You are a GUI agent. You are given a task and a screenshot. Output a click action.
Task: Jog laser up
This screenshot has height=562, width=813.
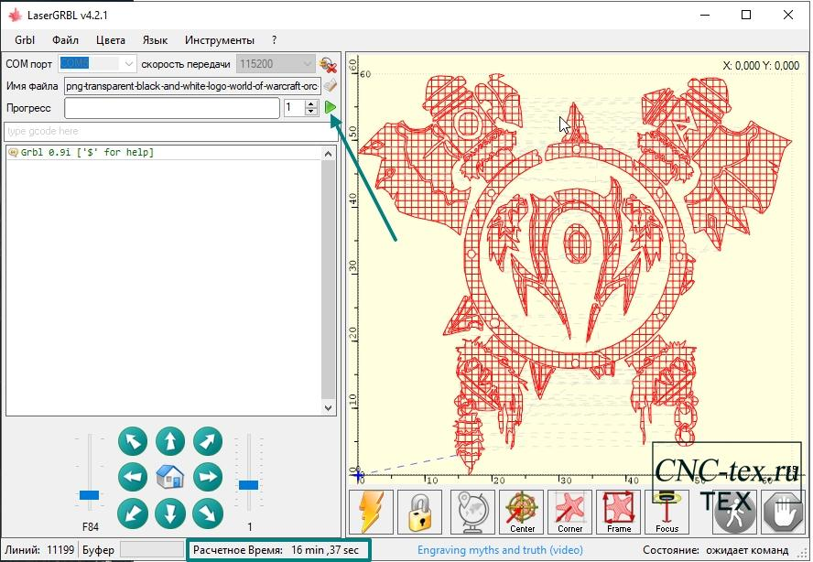(x=170, y=441)
